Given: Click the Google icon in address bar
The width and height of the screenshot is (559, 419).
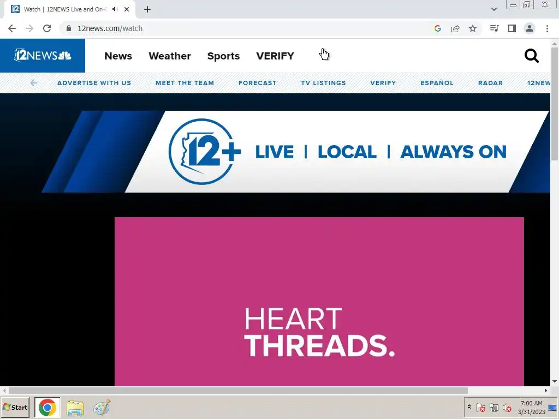Looking at the screenshot, I should click(x=438, y=28).
